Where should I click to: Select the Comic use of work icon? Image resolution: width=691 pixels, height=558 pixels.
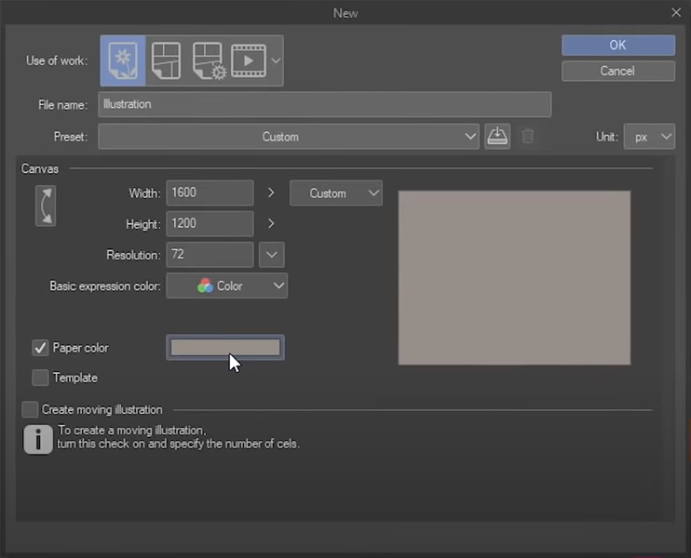[x=166, y=61]
